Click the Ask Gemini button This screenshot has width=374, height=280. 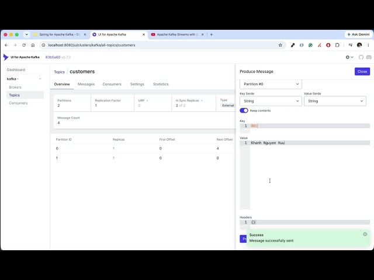click(x=358, y=34)
